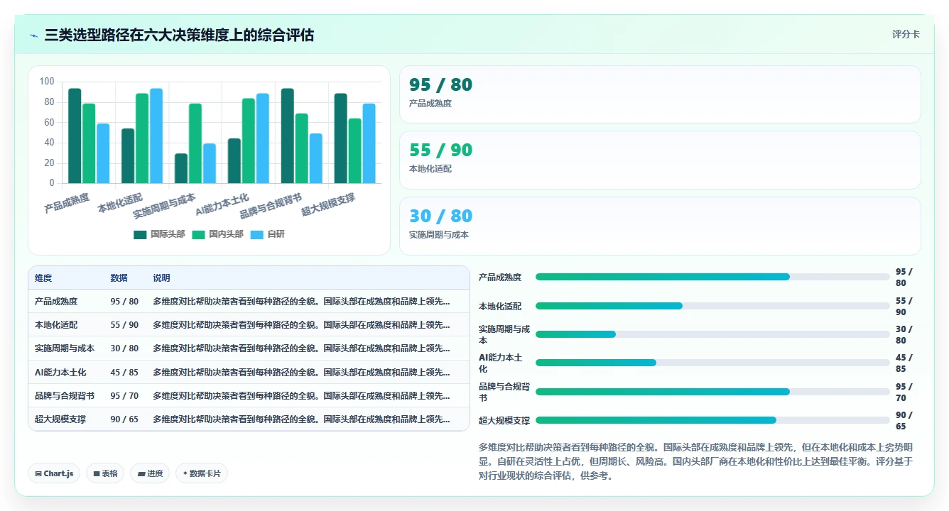Click the 维度 table column header

pyautogui.click(x=43, y=278)
